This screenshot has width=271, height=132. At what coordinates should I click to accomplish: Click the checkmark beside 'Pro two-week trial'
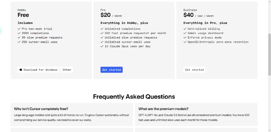(19, 29)
